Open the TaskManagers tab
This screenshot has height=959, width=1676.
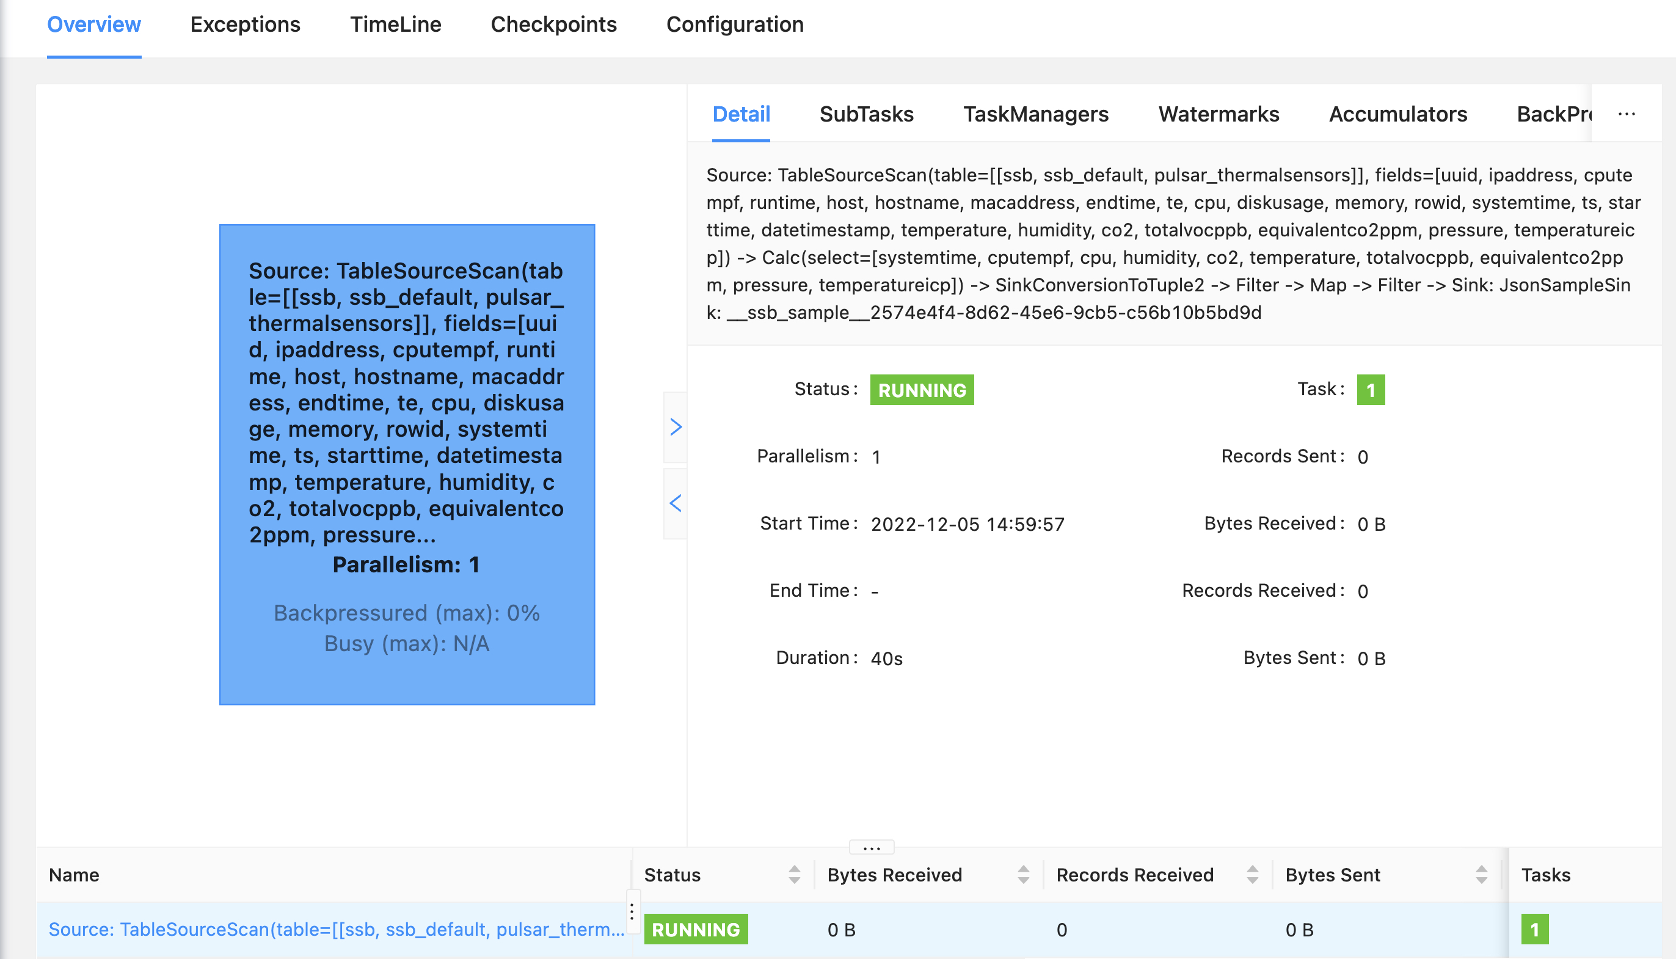(1036, 114)
